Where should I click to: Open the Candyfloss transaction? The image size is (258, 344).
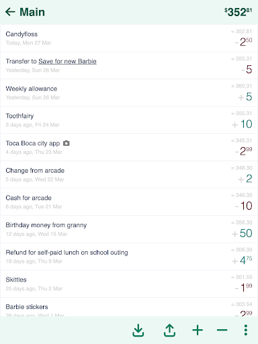click(129, 38)
